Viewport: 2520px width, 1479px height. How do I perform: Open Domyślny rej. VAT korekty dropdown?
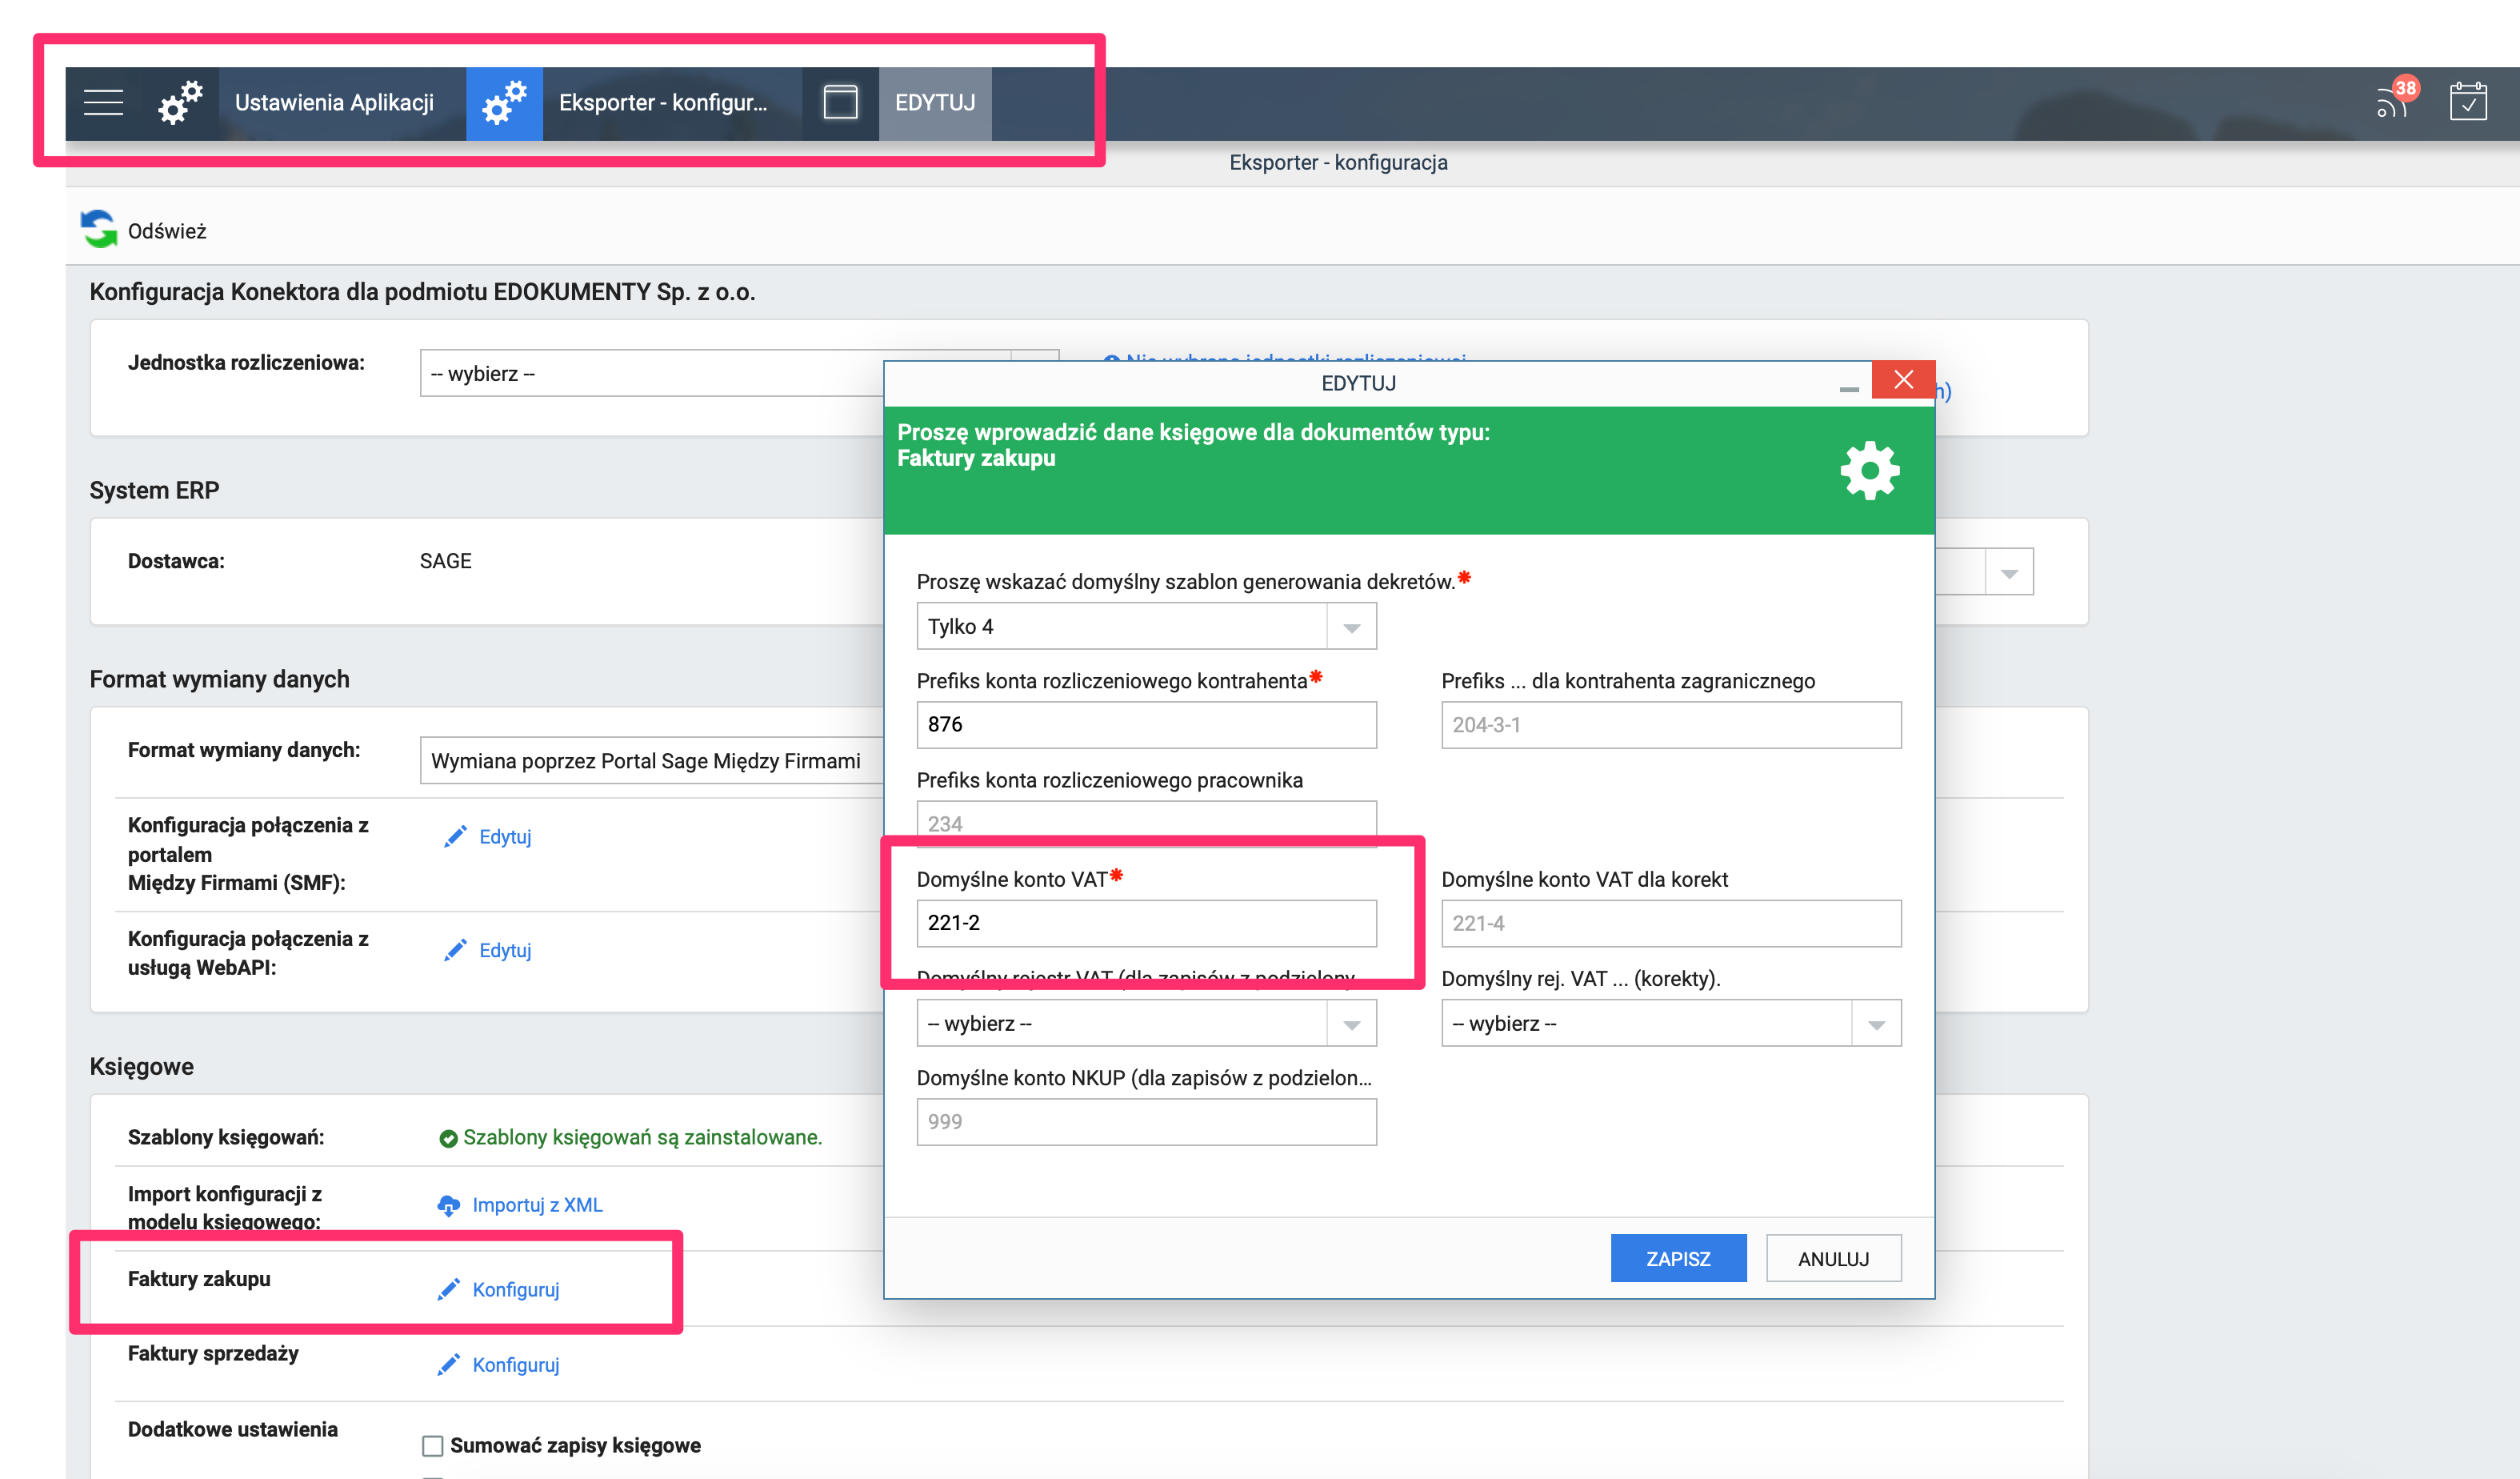pyautogui.click(x=1671, y=1023)
